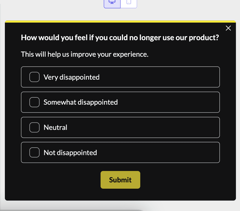Click the smartphone icon above the survey
Viewport: 240px width, 211px height.
click(129, 3)
